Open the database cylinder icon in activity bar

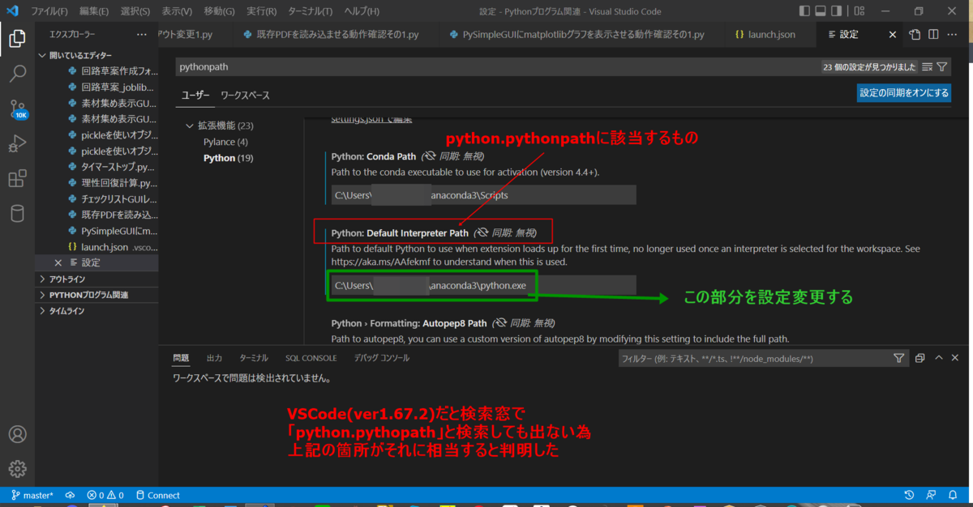pos(17,214)
